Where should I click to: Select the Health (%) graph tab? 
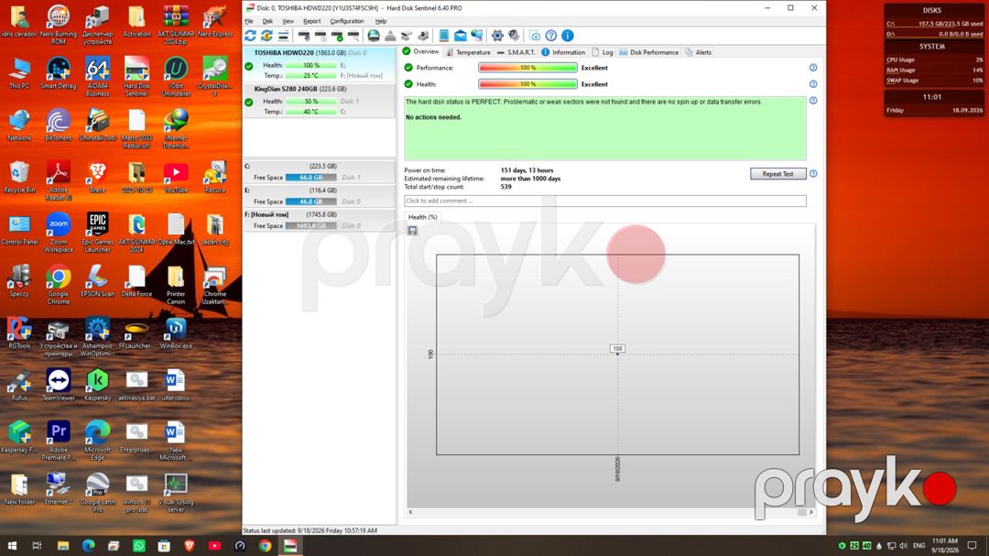(x=422, y=217)
